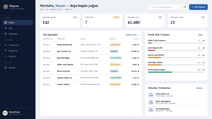
Task: Open Müşteriler in the sidebar
Action: (x=18, y=51)
